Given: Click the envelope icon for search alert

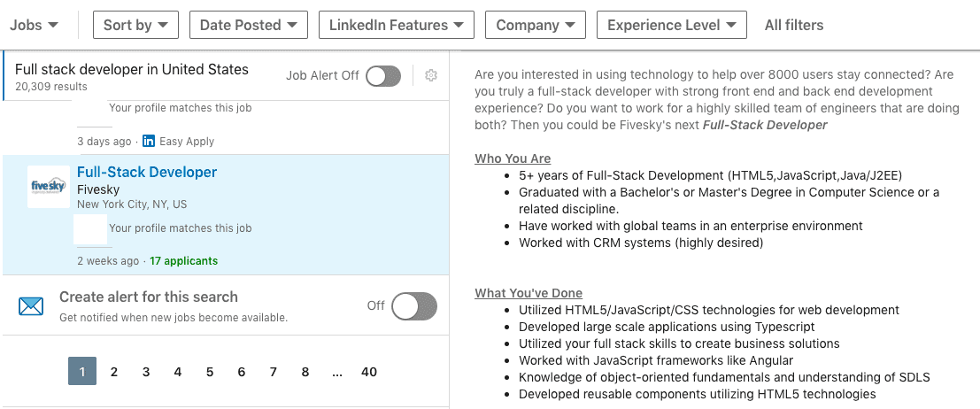Looking at the screenshot, I should pyautogui.click(x=31, y=306).
